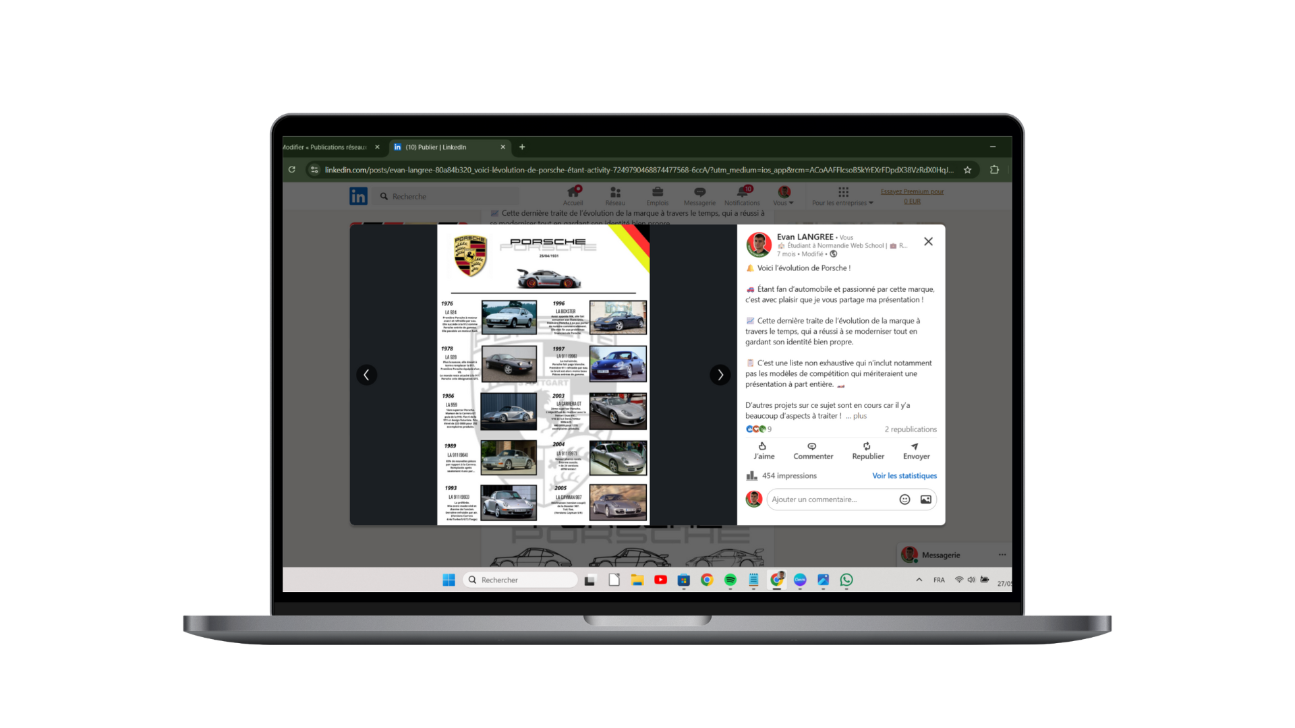Open a new browser tab
This screenshot has height=728, width=1295.
pyautogui.click(x=522, y=147)
